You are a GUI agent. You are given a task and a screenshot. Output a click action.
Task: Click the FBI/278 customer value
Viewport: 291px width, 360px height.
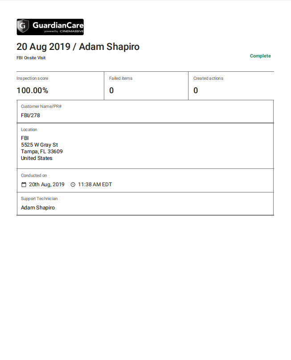coord(30,115)
